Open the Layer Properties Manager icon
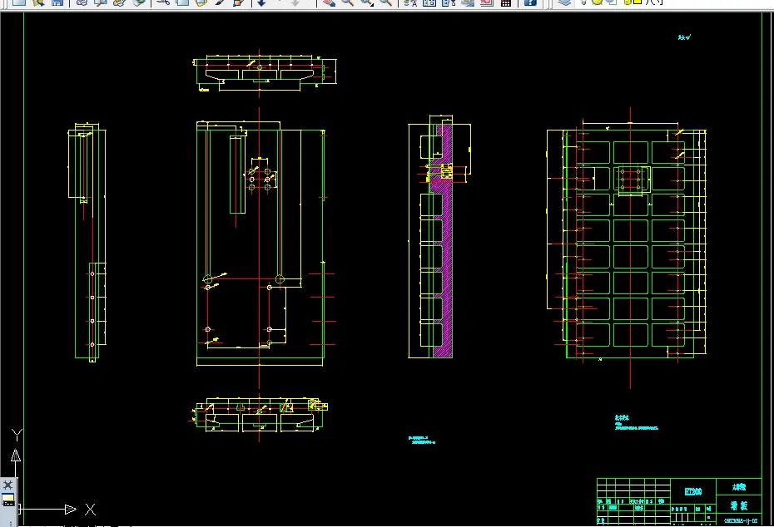The height and width of the screenshot is (527, 774). point(564,2)
